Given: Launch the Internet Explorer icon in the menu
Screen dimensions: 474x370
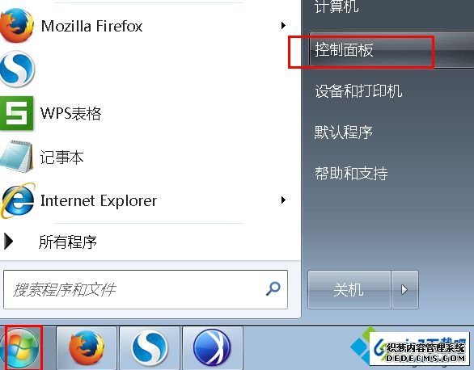Looking at the screenshot, I should [18, 200].
